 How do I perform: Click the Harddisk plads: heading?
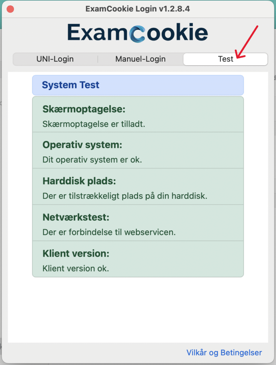pyautogui.click(x=79, y=181)
